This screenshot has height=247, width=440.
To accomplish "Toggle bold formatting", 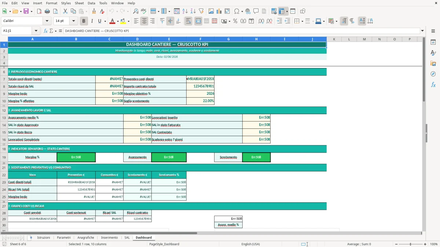I will point(84,21).
